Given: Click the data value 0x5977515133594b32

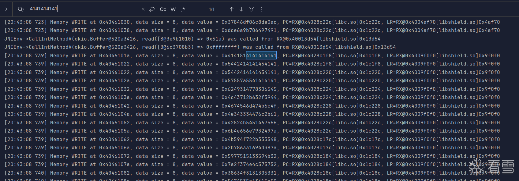Looking at the screenshot, I should [249, 156].
